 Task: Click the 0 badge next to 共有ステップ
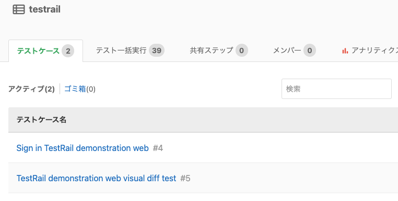[241, 51]
